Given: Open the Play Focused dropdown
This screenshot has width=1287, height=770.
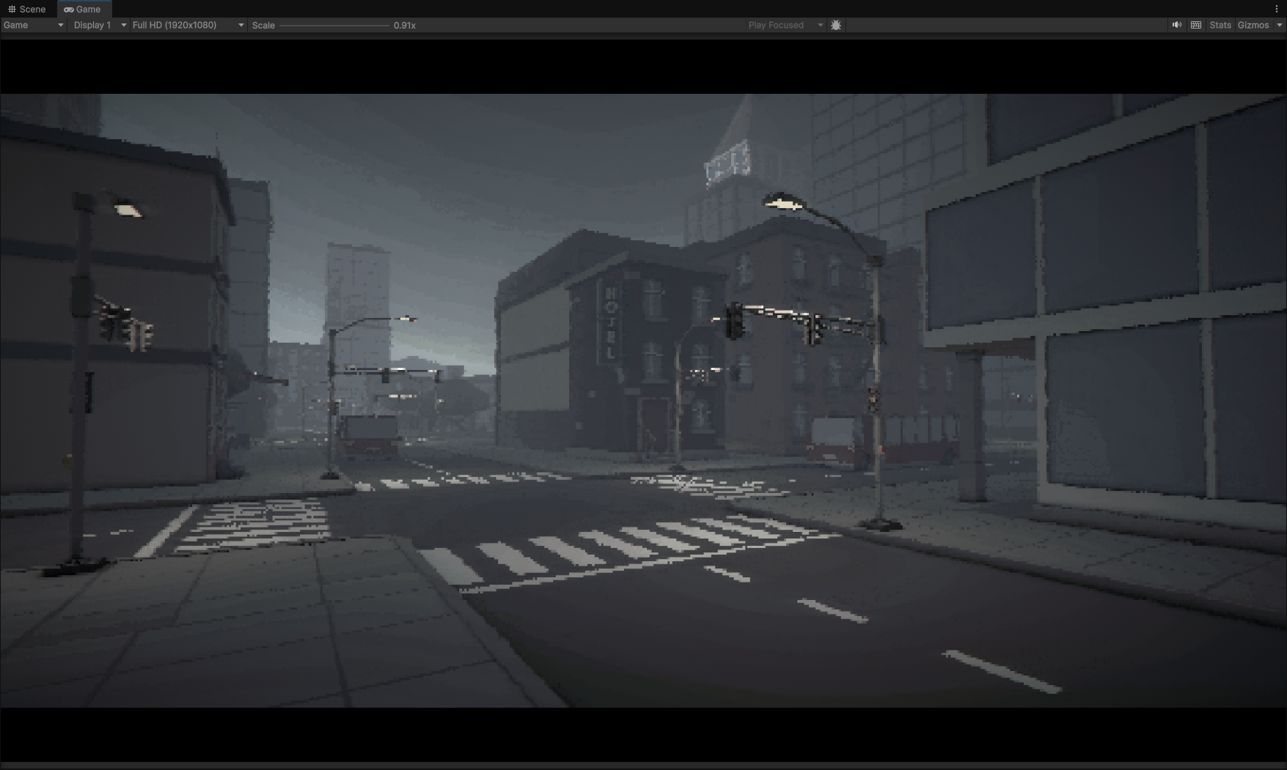Looking at the screenshot, I should click(785, 25).
